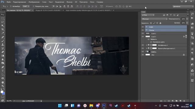Filter layers by pixel image icon
The image size is (195, 109).
click(x=164, y=15)
